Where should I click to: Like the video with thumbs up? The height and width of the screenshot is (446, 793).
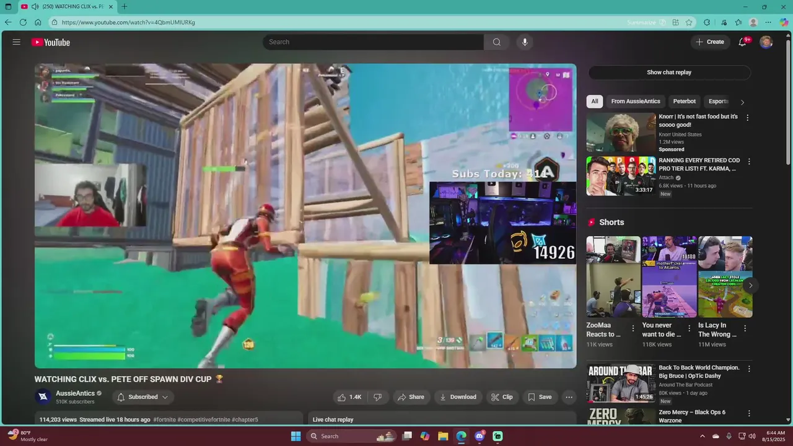[x=349, y=397]
